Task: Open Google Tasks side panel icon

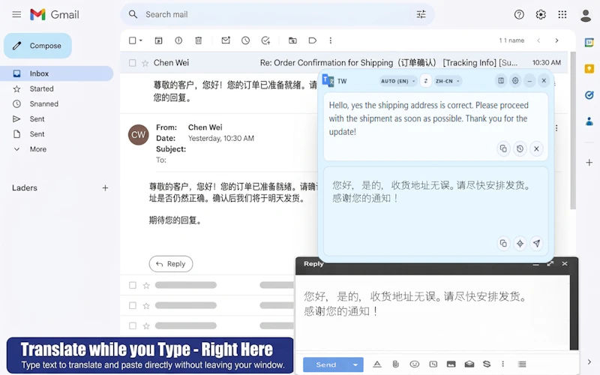Action: pos(589,95)
